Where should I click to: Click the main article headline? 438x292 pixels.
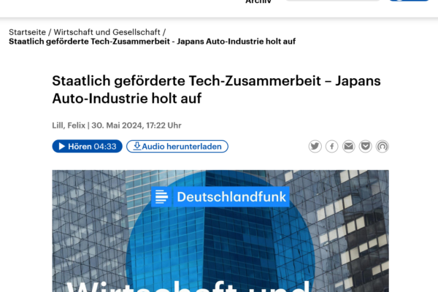click(216, 89)
